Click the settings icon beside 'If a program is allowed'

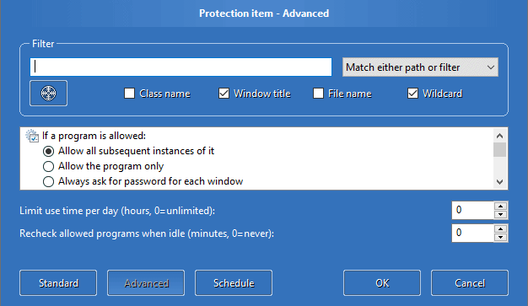(x=32, y=136)
